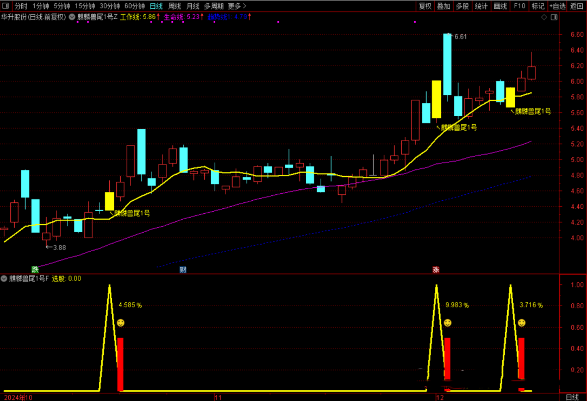Open the 更多 periods expander
The width and height of the screenshot is (587, 401).
pos(236,7)
